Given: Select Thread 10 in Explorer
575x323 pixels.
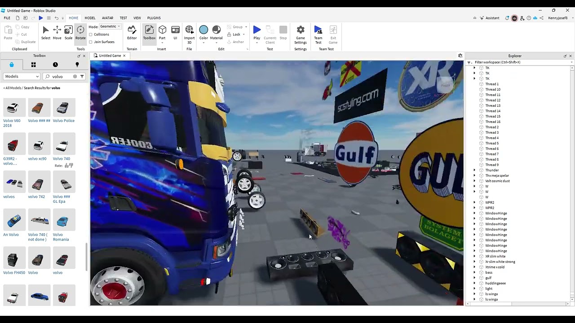Looking at the screenshot, I should [493, 90].
